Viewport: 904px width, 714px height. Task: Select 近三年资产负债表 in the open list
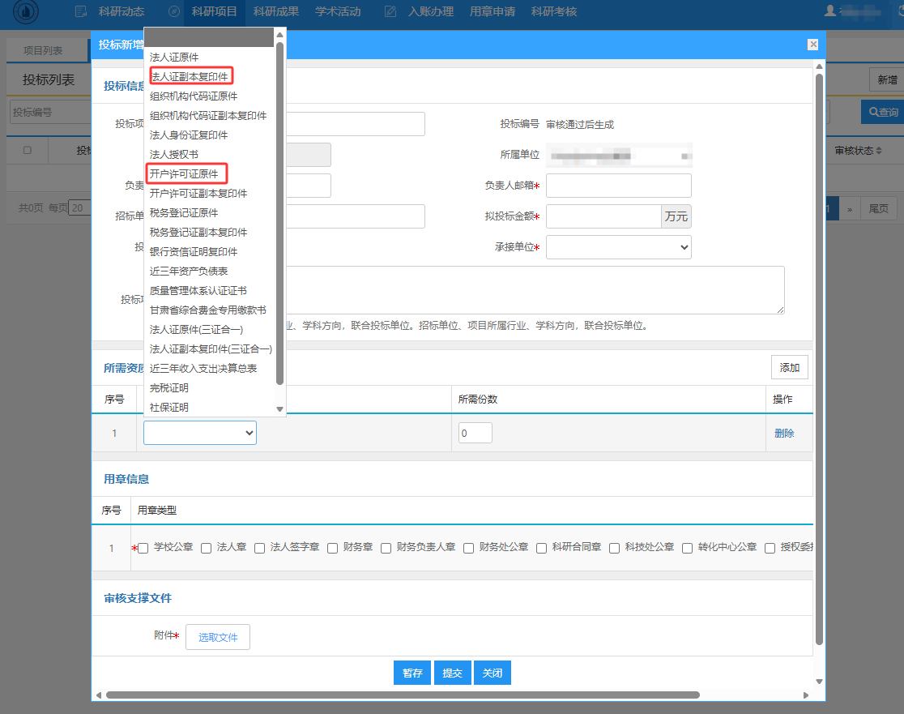188,271
